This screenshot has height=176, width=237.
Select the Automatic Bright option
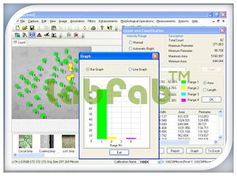coord(130,48)
